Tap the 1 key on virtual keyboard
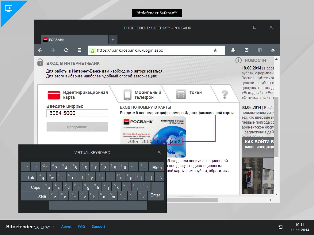 (36, 167)
